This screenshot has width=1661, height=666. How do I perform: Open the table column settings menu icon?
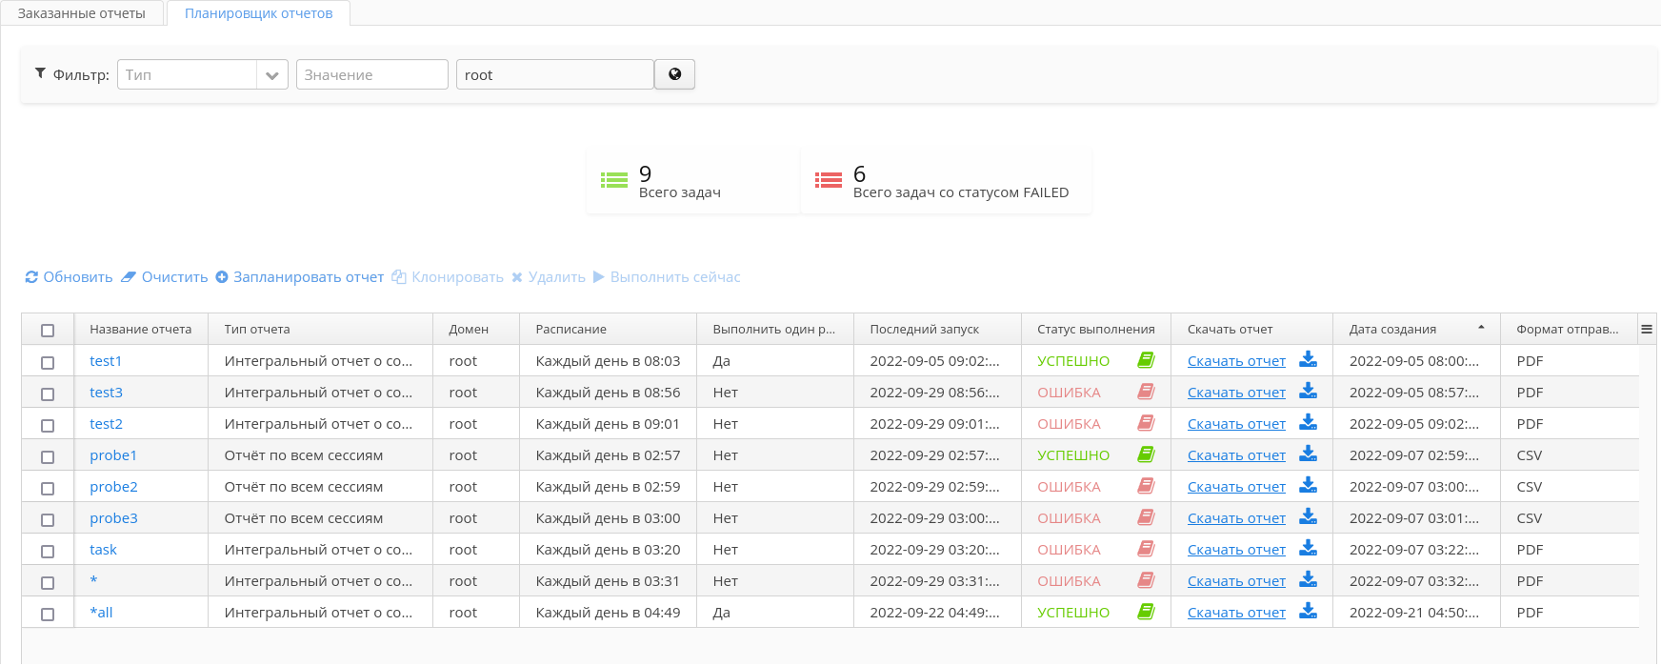[x=1647, y=329]
